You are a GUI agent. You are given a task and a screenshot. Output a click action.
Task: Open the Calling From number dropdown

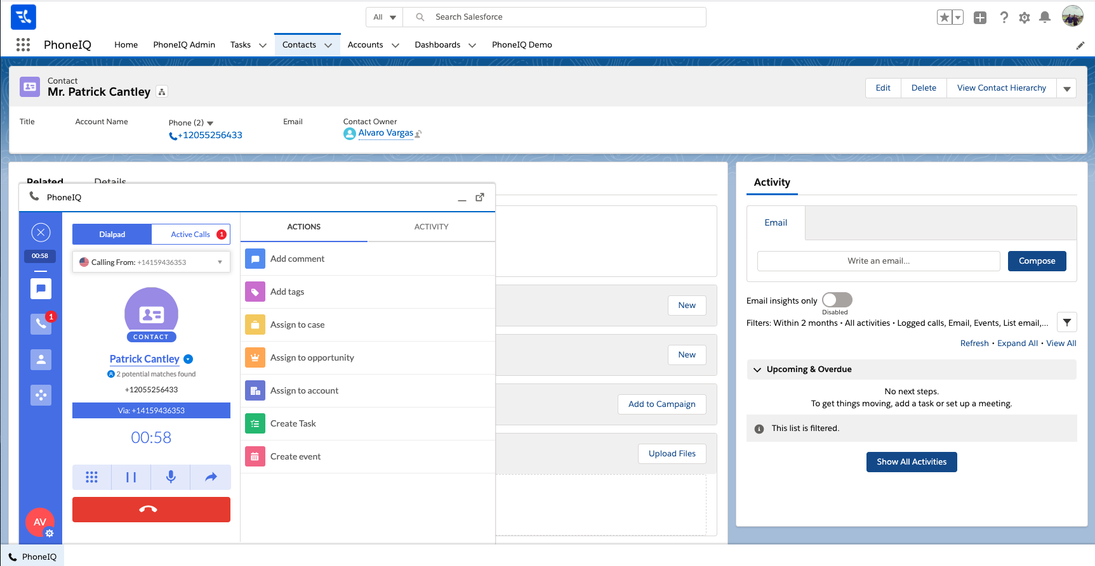tap(220, 262)
